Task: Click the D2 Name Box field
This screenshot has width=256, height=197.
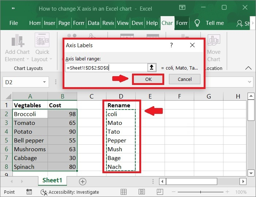Action: click(x=23, y=82)
